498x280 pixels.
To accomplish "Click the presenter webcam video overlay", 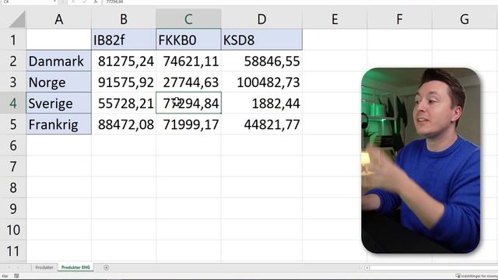I will (420, 160).
